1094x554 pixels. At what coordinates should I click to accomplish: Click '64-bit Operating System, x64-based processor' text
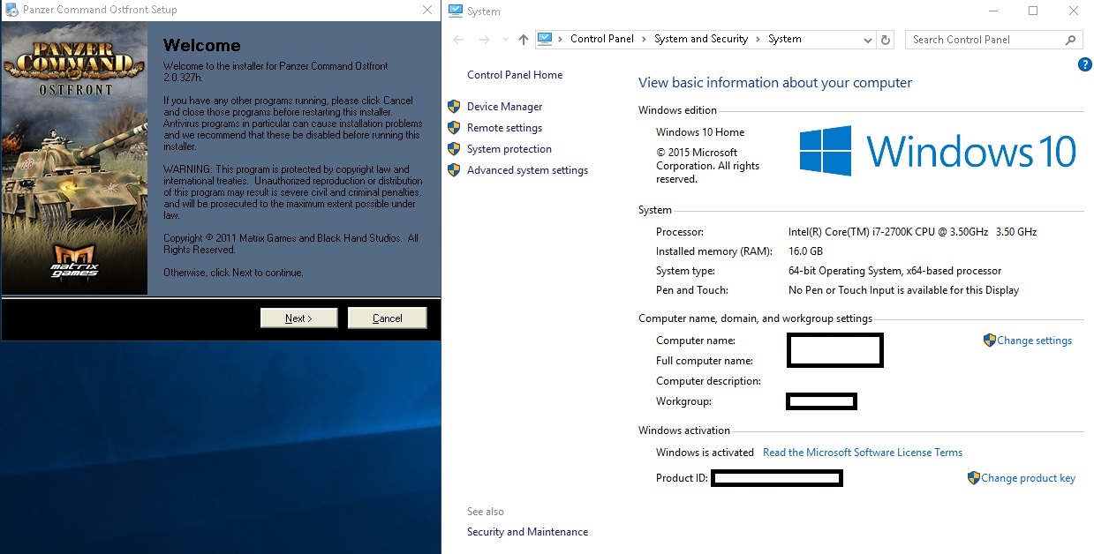tap(894, 271)
